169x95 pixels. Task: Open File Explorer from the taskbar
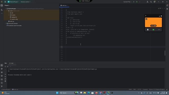(x=85, y=93)
